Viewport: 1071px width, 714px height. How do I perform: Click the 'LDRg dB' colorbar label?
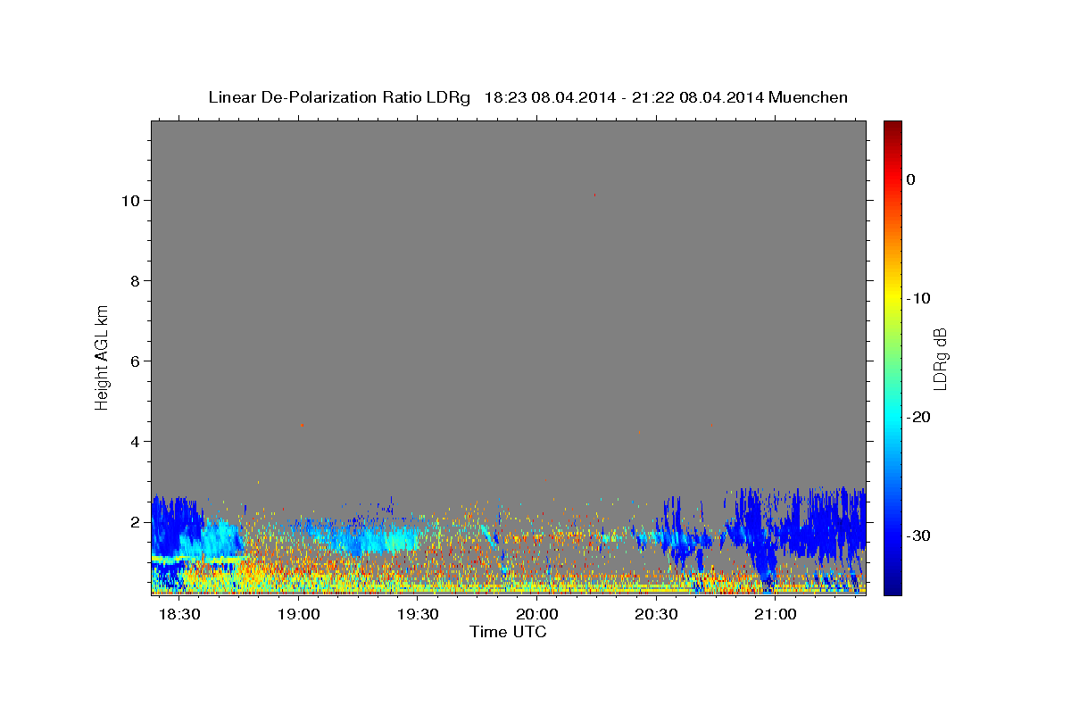tap(939, 358)
